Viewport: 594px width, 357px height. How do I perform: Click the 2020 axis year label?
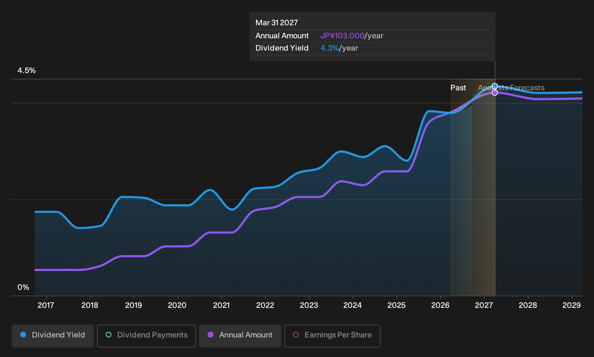177,305
